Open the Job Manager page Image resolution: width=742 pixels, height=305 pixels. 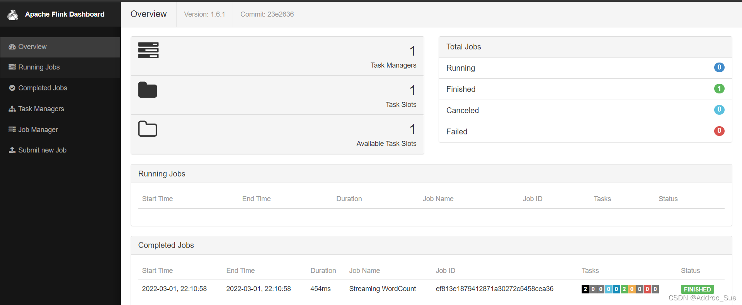pyautogui.click(x=60, y=130)
